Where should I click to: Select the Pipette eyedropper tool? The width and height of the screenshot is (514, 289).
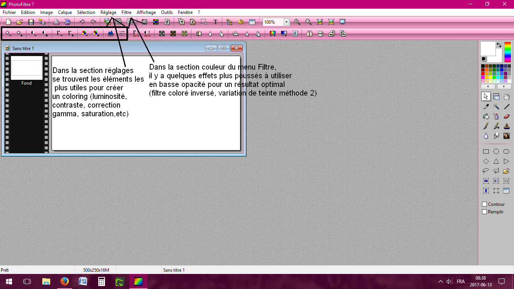pyautogui.click(x=486, y=106)
